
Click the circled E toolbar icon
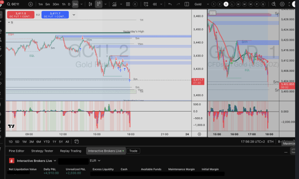pos(135,4)
